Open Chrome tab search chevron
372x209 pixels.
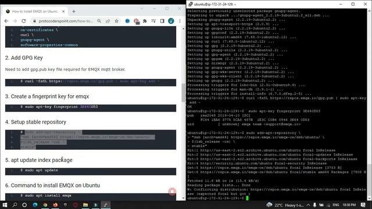coord(142,9)
